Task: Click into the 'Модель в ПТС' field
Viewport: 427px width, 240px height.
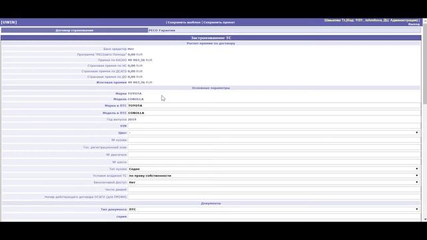Action: (x=274, y=113)
